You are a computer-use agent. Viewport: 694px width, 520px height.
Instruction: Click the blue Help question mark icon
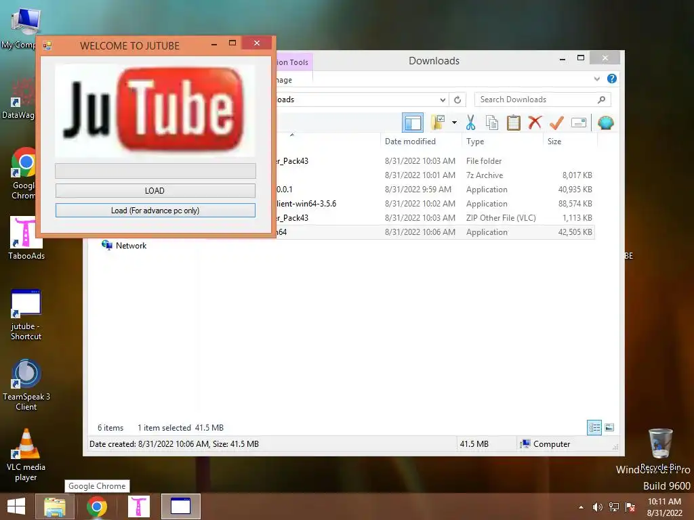coord(612,79)
